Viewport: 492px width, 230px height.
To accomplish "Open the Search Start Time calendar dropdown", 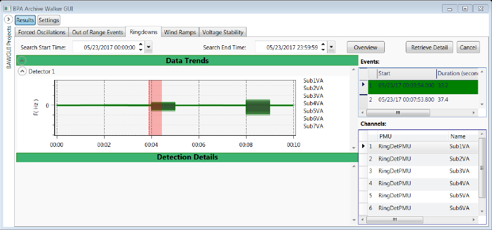I will [149, 47].
